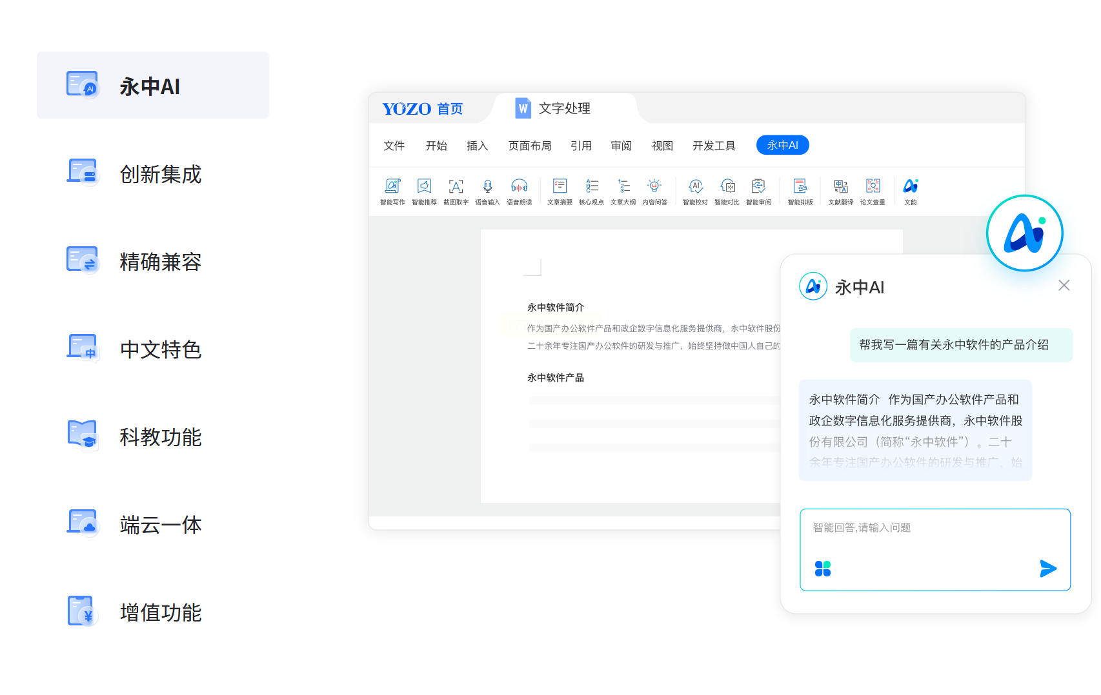This screenshot has width=1101, height=695.
Task: Open the 文章摘要 tool
Action: click(560, 191)
